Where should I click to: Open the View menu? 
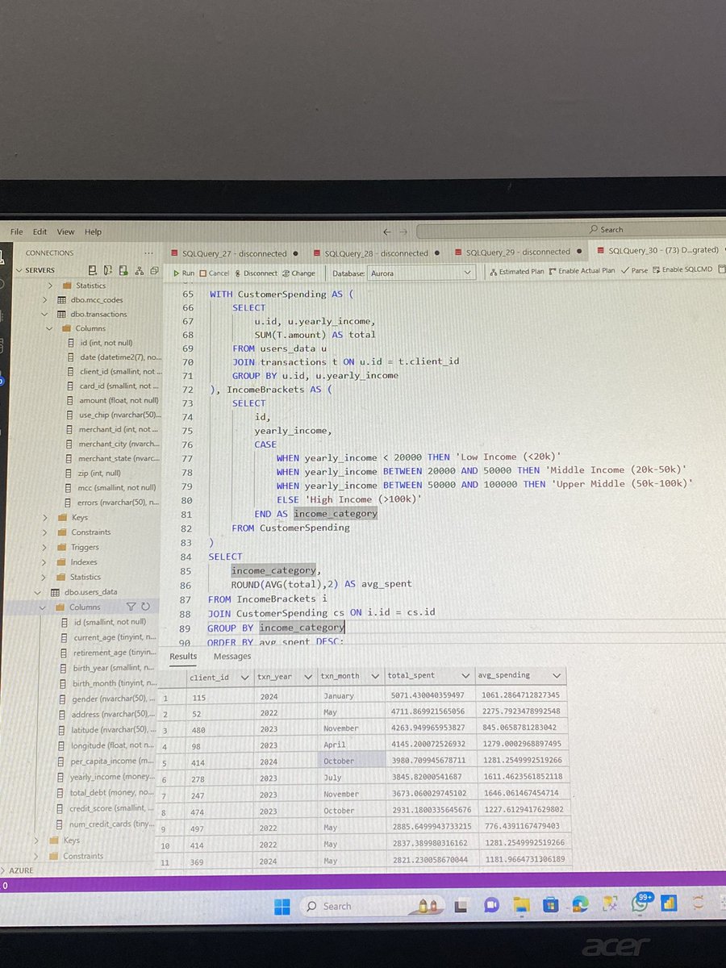65,232
